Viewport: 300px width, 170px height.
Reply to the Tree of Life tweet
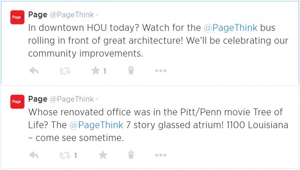pos(34,155)
